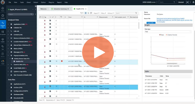Click the check-all mark in table header

53,17
